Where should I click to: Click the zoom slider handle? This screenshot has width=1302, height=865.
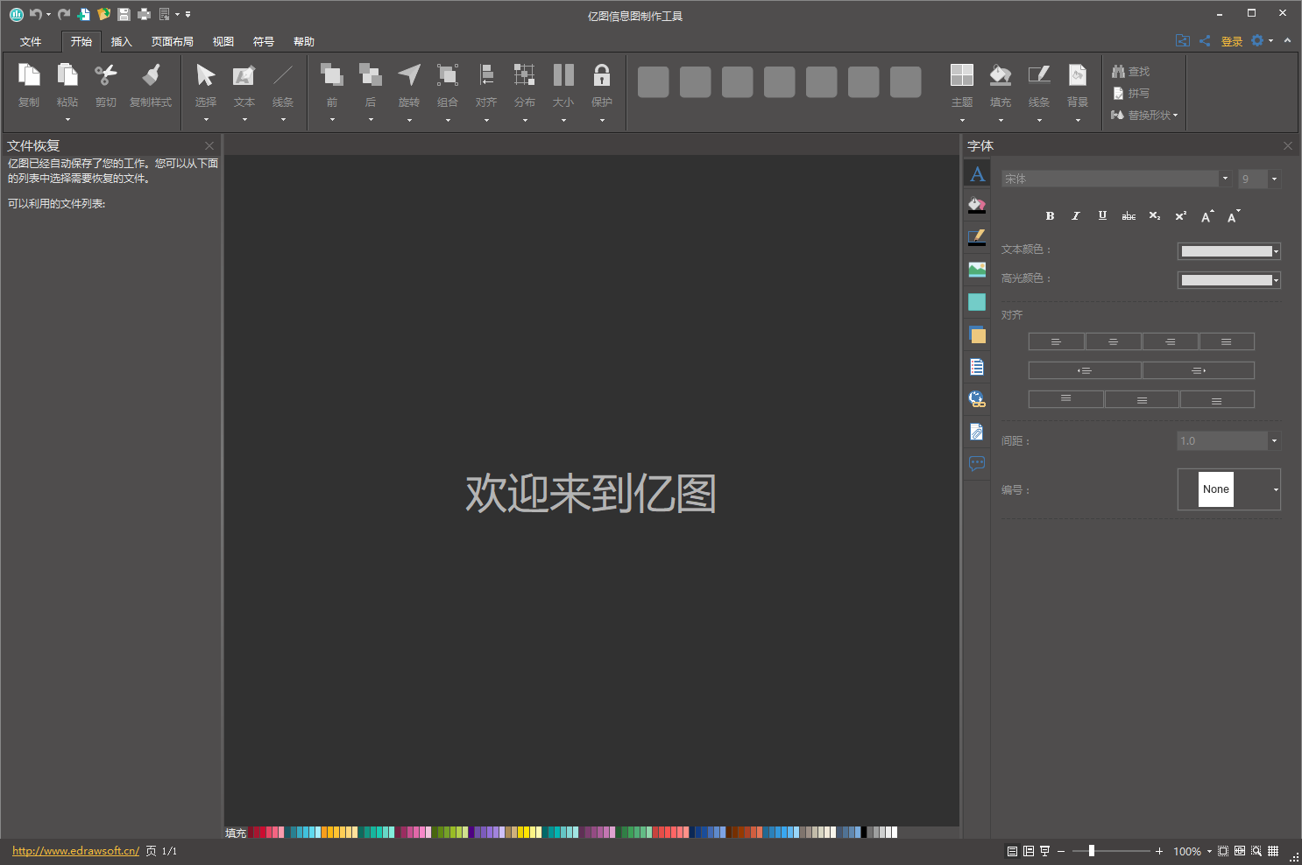point(1092,851)
